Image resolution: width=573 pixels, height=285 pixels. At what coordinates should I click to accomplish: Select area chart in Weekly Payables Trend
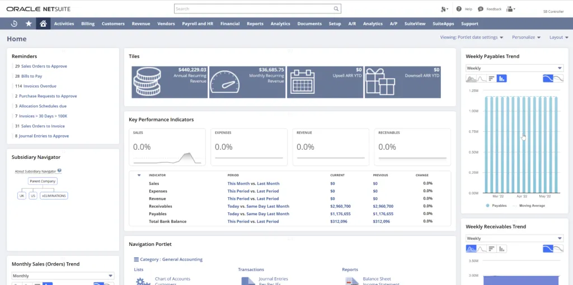pos(471,78)
